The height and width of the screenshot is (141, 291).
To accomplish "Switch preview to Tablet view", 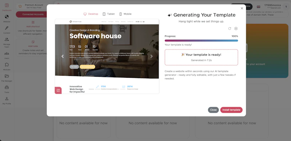I will (108, 14).
